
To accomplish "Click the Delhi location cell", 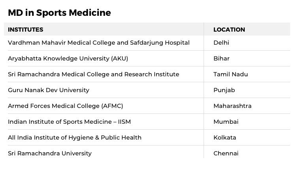I will (221, 43).
